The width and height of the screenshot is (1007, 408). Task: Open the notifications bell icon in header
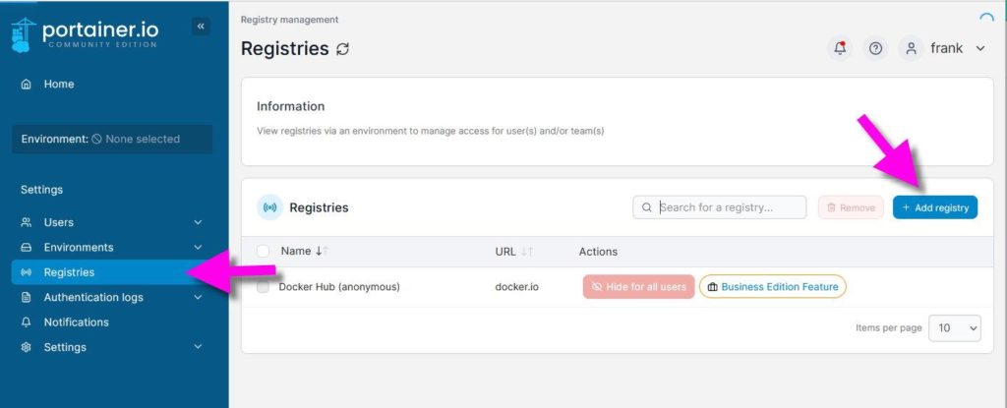[840, 48]
